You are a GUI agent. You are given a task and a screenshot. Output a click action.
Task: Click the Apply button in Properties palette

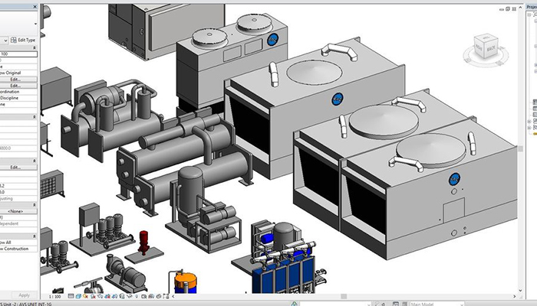point(24,295)
